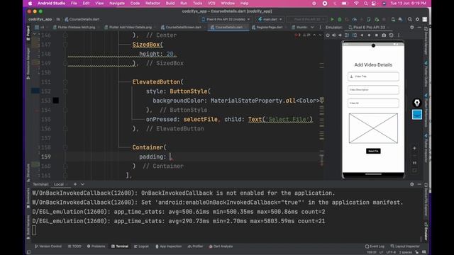
Task: Rotate emulator right icon
Action: (x=355, y=35)
